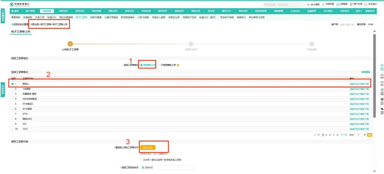Click the QR code sidebar icon
Screen dimensions: 384x174
coord(382,99)
